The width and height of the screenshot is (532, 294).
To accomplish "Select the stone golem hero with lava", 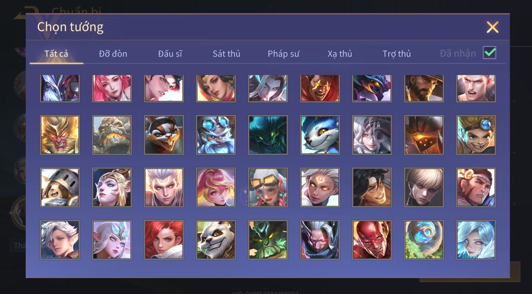I will point(112,135).
